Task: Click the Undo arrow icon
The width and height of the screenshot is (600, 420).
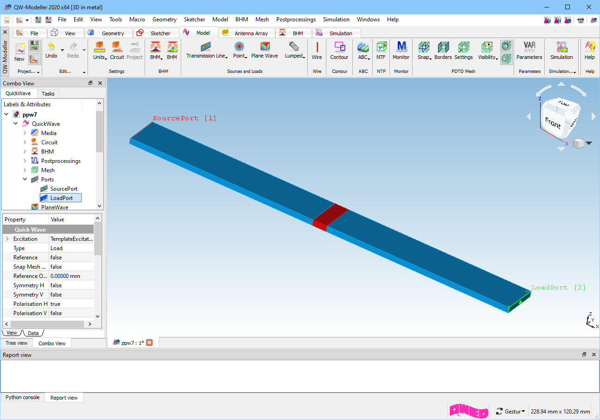Action: click(51, 47)
